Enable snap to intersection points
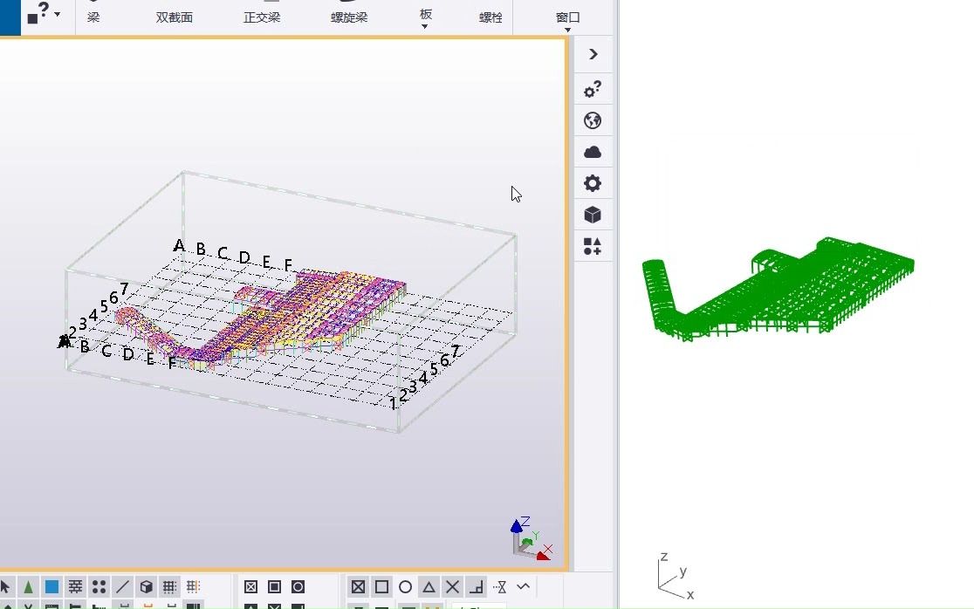Image resolution: width=974 pixels, height=609 pixels. [x=451, y=587]
